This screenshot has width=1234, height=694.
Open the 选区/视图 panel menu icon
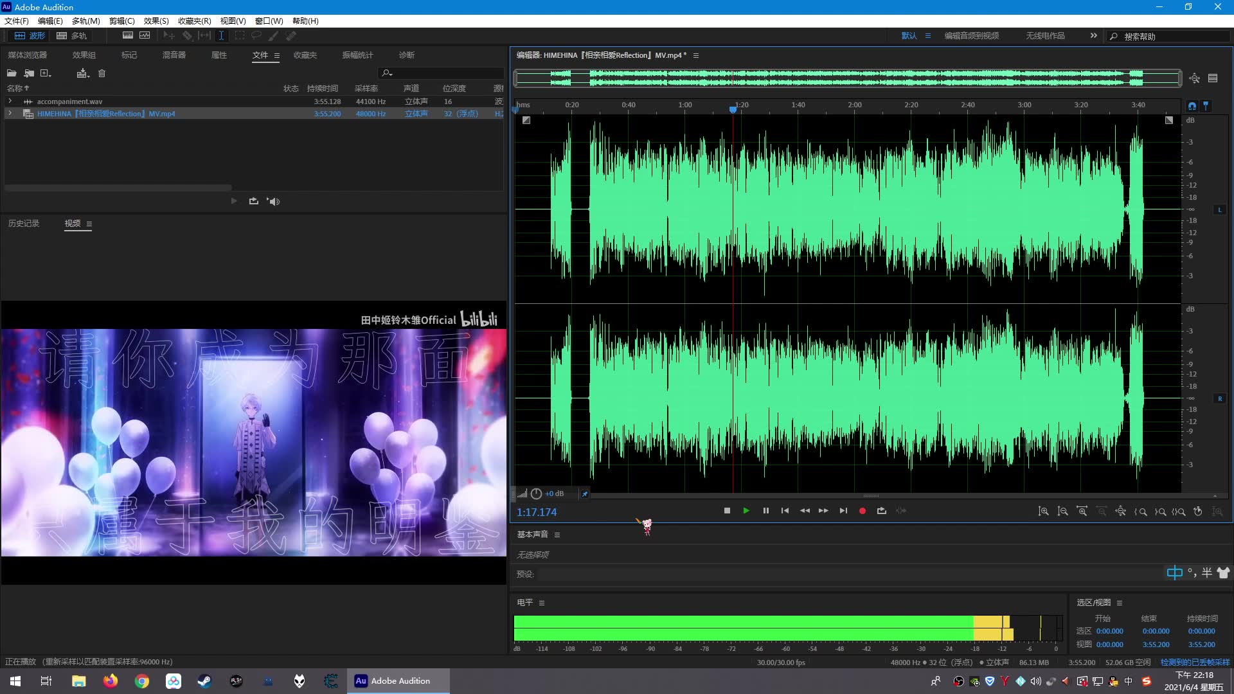[x=1120, y=603]
